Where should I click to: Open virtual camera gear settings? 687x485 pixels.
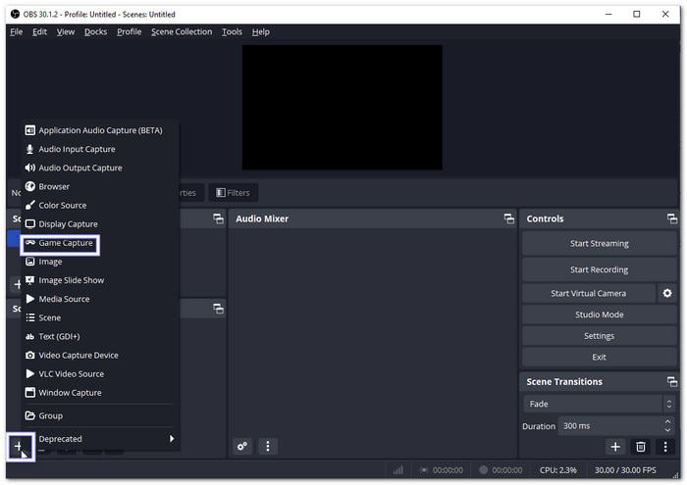666,293
